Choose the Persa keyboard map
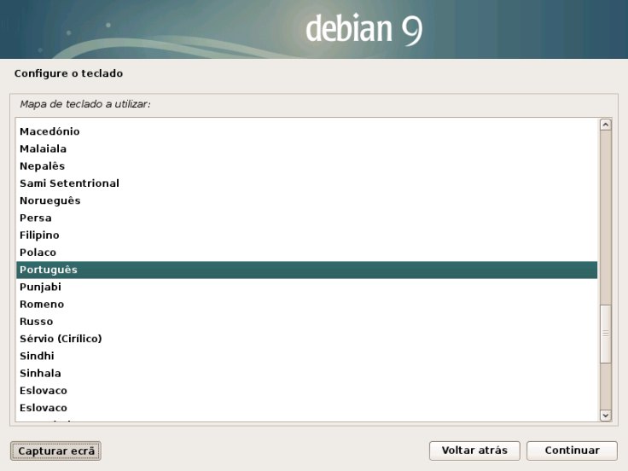This screenshot has height=471, width=628. point(36,218)
